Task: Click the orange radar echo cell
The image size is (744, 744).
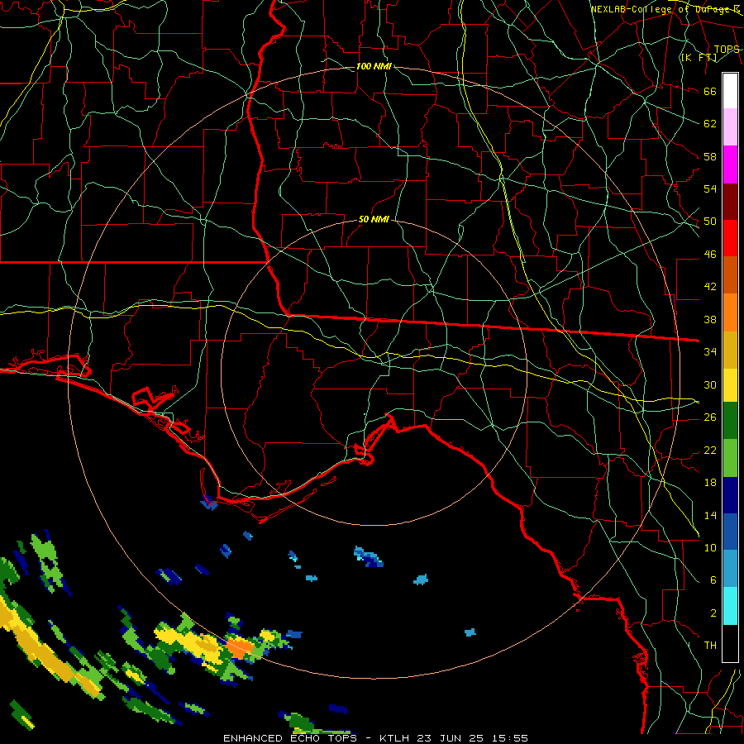Action: (x=240, y=649)
